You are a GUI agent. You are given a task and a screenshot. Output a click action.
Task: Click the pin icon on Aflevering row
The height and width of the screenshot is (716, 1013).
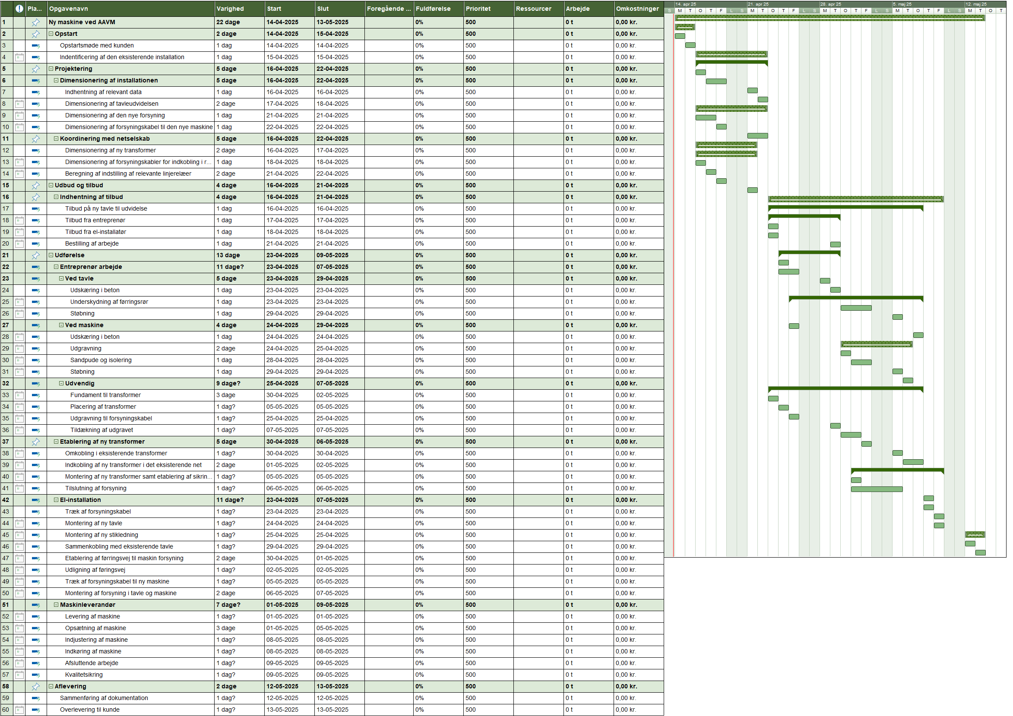[36, 687]
